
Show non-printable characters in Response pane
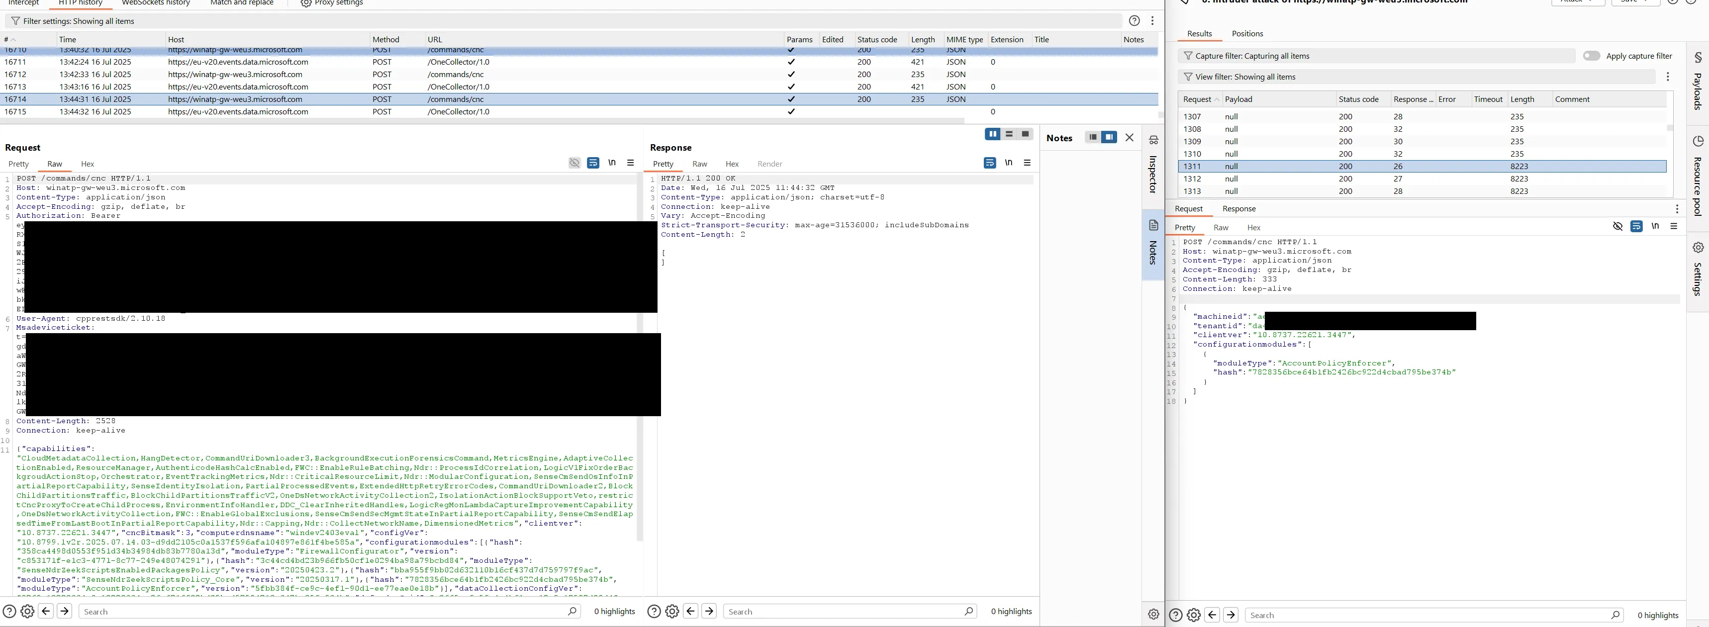point(1008,163)
